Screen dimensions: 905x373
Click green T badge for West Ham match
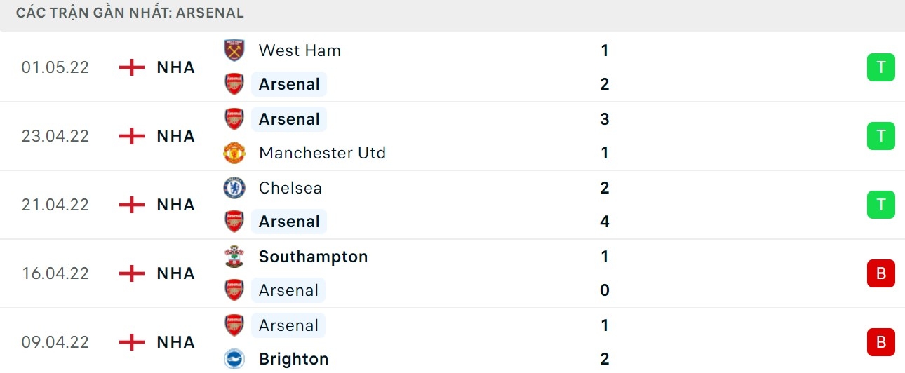tap(881, 67)
